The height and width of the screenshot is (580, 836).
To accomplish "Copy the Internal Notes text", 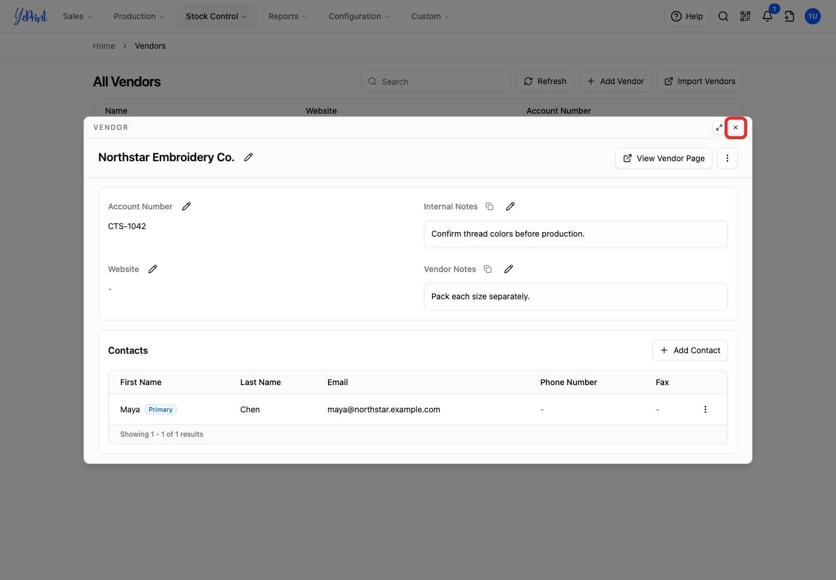I will pyautogui.click(x=489, y=206).
